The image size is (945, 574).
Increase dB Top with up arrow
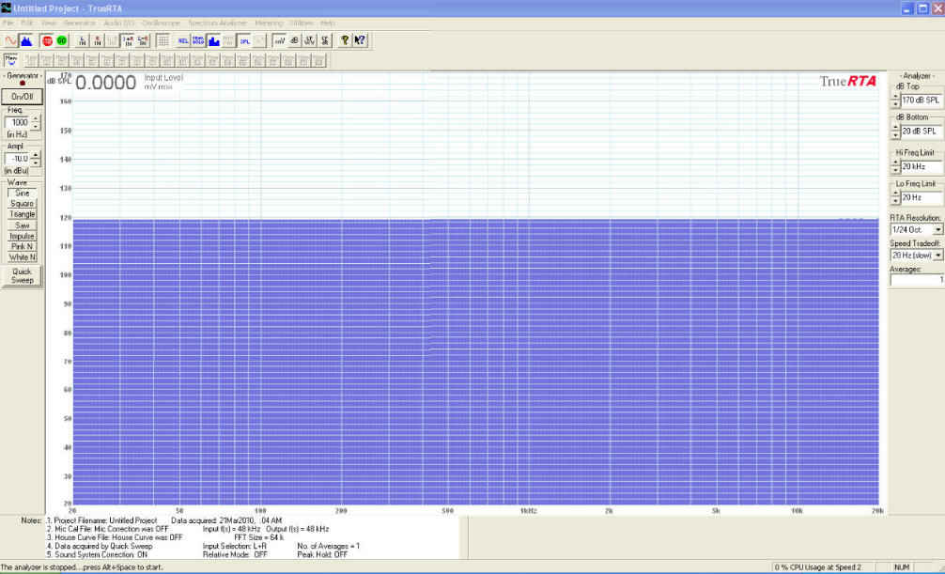click(895, 97)
